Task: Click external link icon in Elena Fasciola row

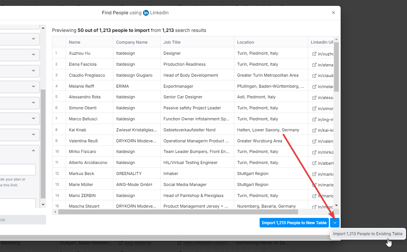Action: tap(314, 65)
